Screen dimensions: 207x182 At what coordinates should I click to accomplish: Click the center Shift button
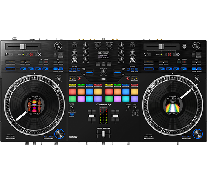click(103, 79)
